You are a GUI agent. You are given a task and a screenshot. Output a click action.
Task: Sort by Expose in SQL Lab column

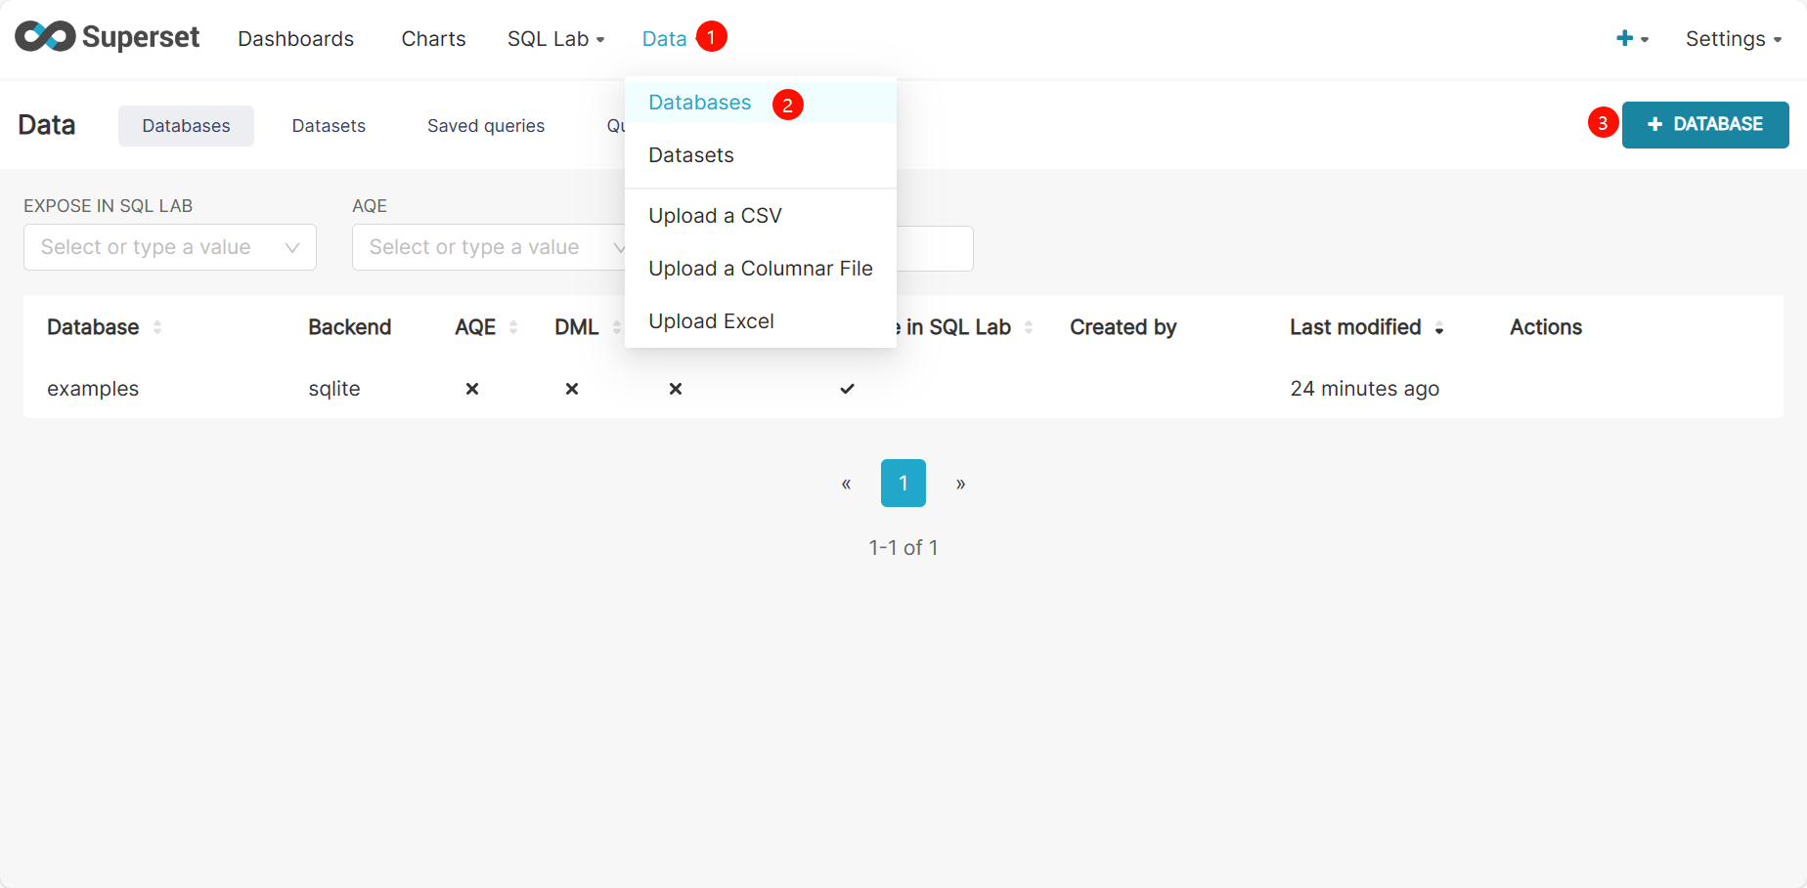pyautogui.click(x=963, y=327)
